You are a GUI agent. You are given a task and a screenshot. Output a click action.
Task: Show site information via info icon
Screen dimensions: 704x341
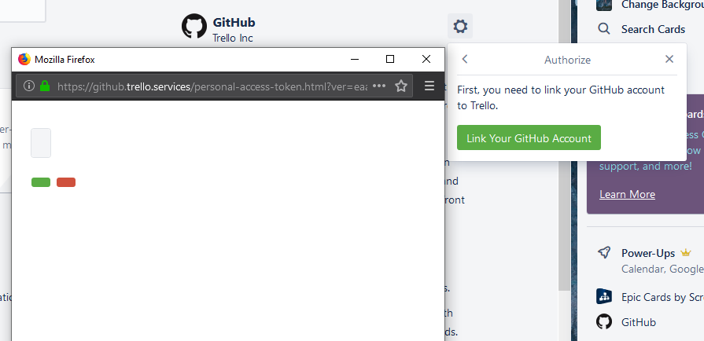[x=29, y=86]
